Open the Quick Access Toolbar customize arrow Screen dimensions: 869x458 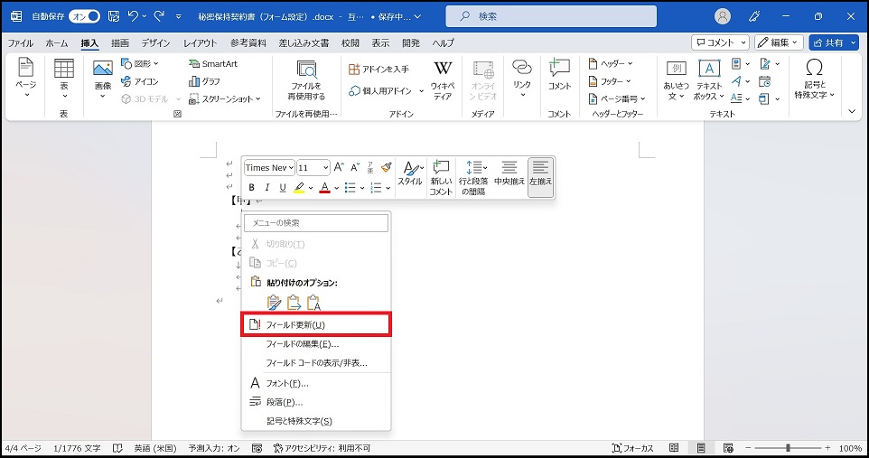[179, 16]
